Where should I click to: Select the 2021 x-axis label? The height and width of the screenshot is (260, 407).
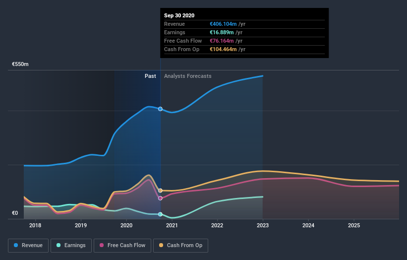pyautogui.click(x=172, y=225)
